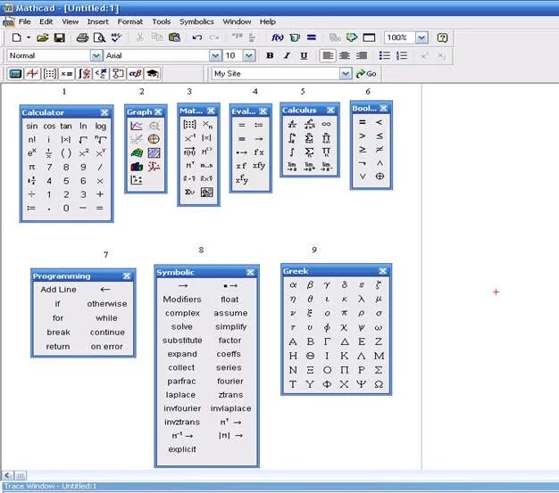Viewport: 559px width, 493px height.
Task: Click Add Line in Programming palette
Action: click(58, 290)
